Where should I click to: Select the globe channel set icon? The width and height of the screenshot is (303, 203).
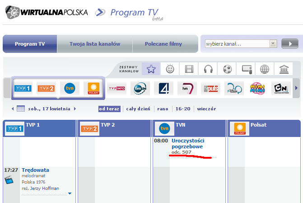(x=265, y=69)
